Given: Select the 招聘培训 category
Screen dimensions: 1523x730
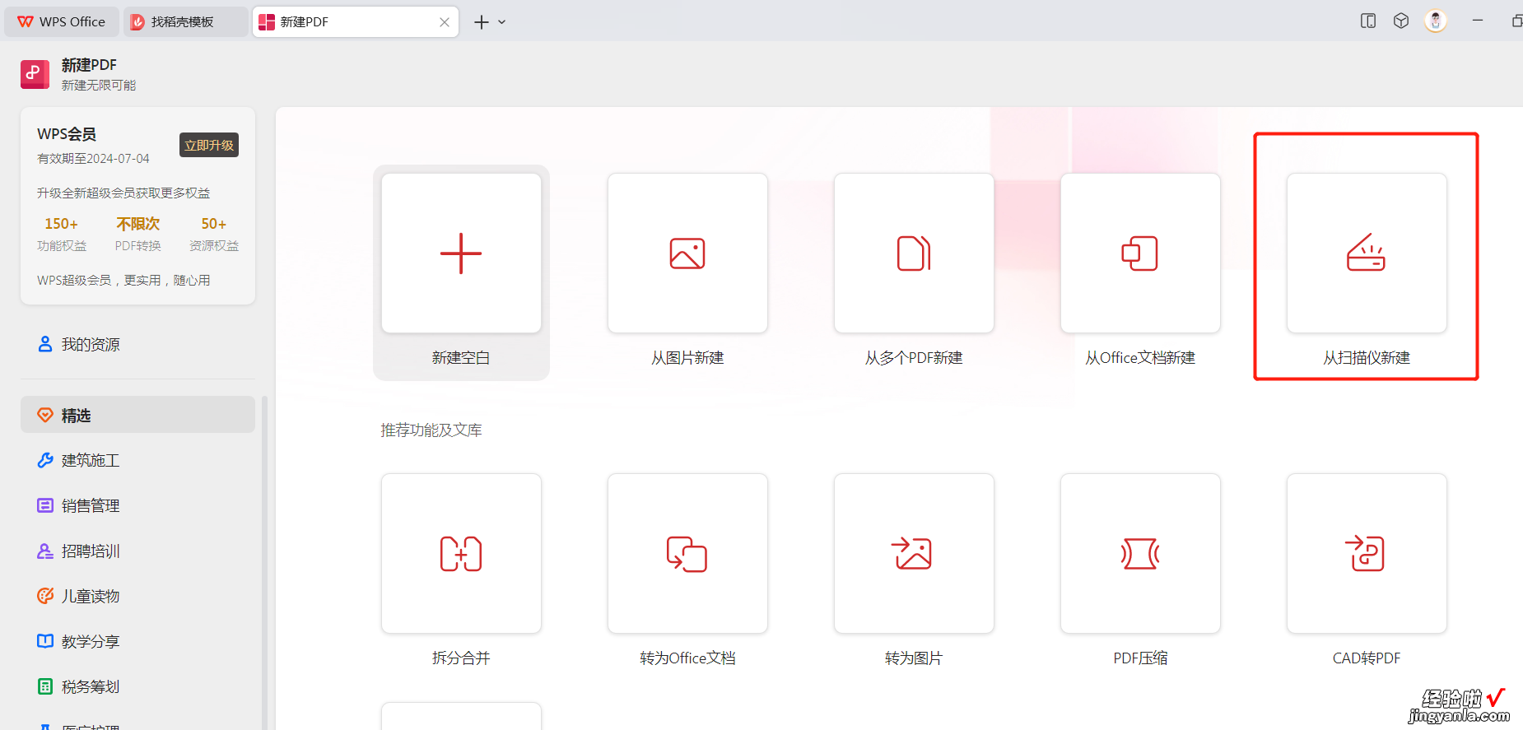Looking at the screenshot, I should click(137, 551).
